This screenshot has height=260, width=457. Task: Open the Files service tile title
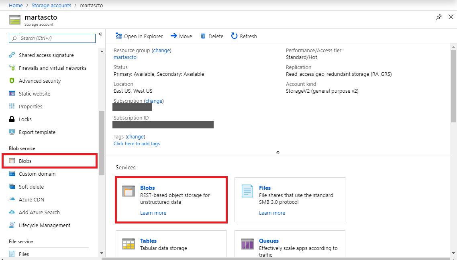[265, 188]
